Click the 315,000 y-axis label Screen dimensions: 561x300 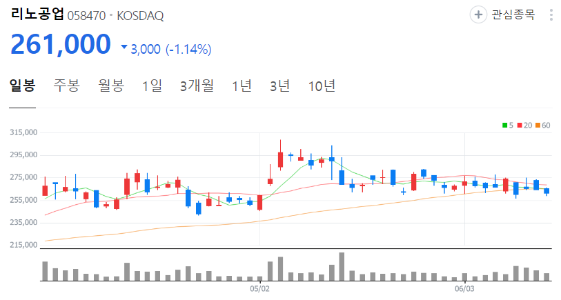click(23, 132)
